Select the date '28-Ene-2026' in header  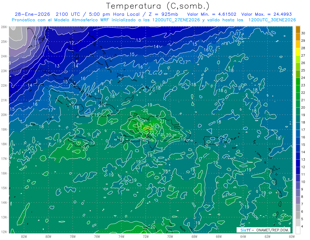[32, 14]
